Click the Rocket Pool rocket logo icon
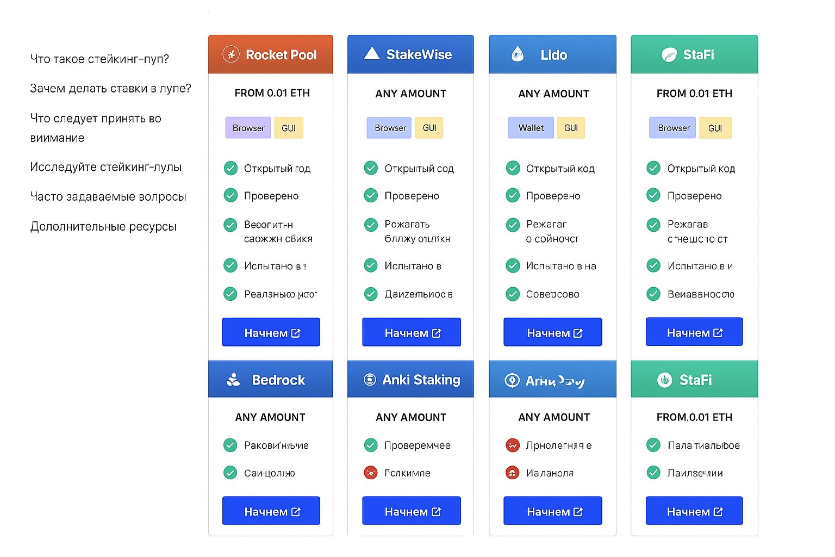The image size is (835, 557). tap(230, 54)
